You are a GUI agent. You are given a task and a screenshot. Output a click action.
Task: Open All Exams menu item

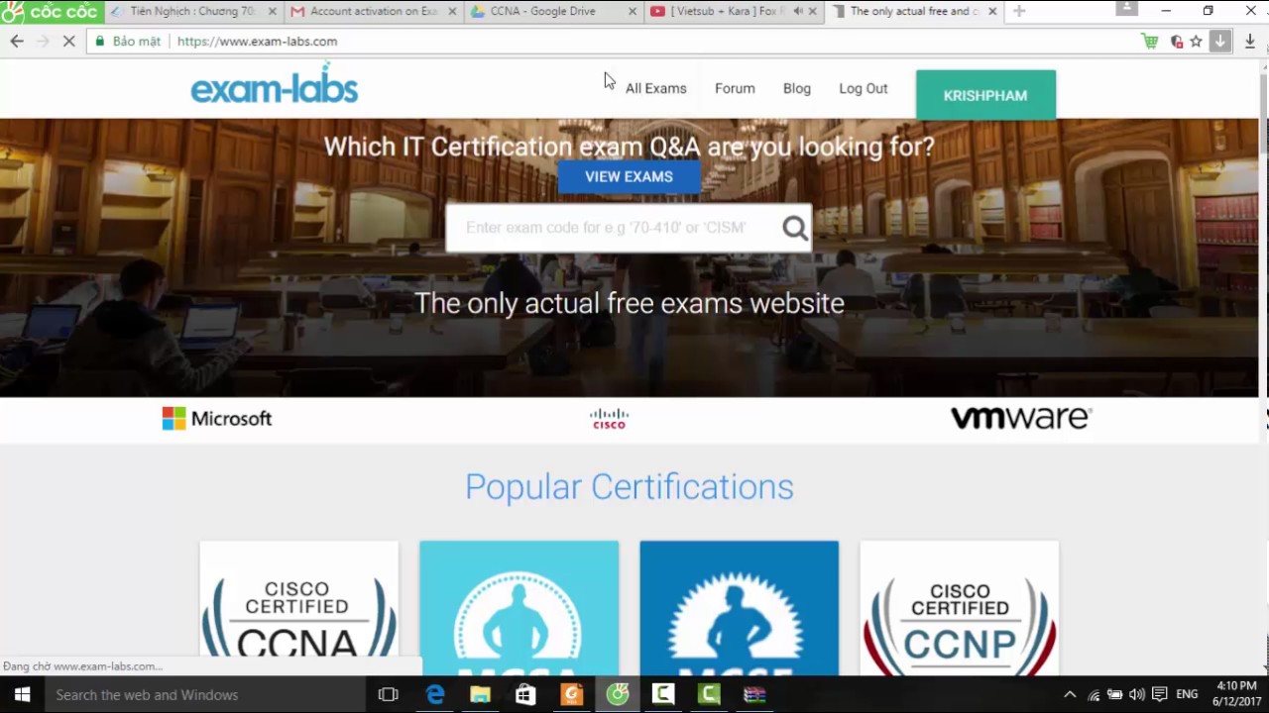point(655,88)
